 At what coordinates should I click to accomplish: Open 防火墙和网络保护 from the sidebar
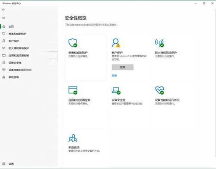[x=19, y=48]
